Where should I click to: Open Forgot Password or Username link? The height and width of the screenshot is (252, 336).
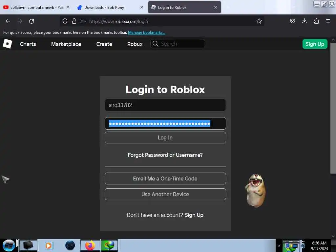pos(165,155)
